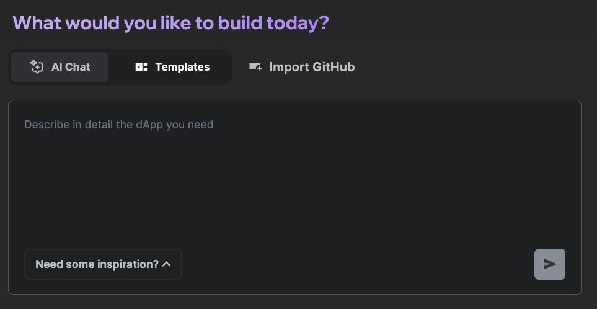
Task: Click the sparkle icon on AI Chat
Action: 37,67
